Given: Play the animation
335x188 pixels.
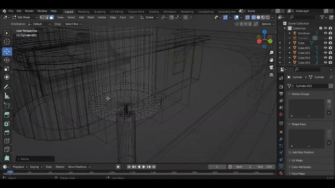Looking at the screenshot, I should (144, 167).
